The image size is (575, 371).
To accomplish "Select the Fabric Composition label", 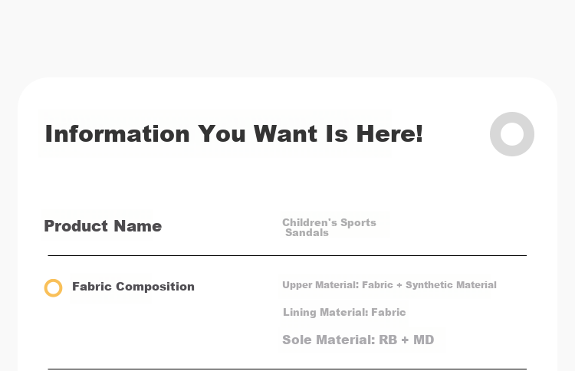I will [x=133, y=287].
